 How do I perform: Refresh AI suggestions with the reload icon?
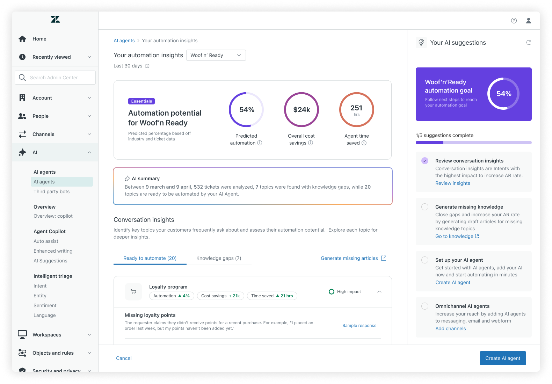point(529,43)
